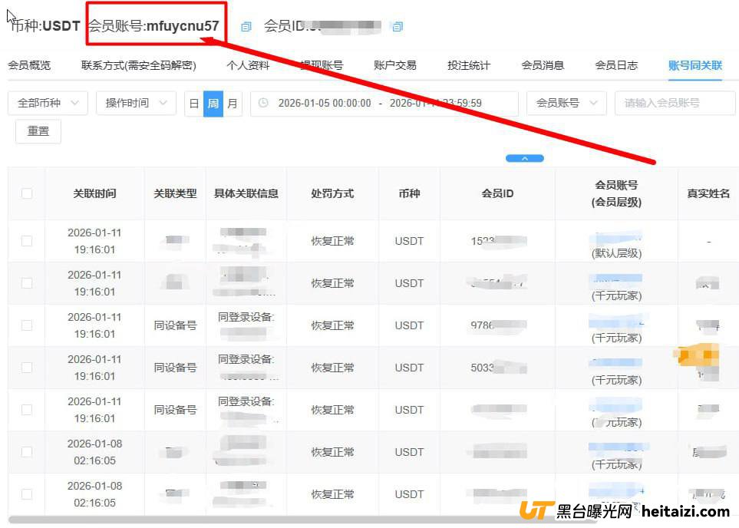
Task: Collapse the filter panel with blue chevron
Action: (525, 158)
